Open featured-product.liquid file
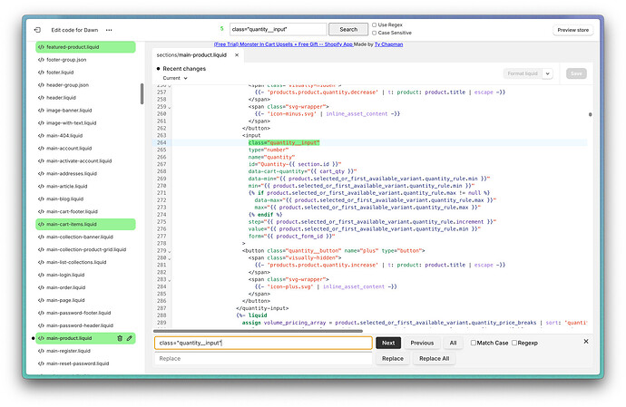 click(85, 47)
